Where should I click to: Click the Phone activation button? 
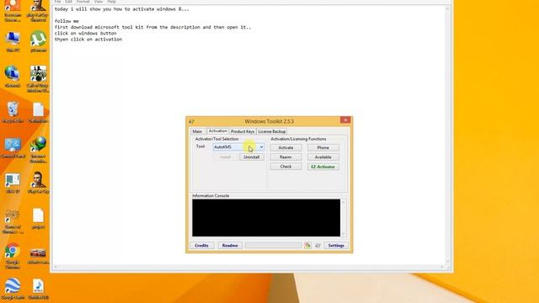(323, 147)
